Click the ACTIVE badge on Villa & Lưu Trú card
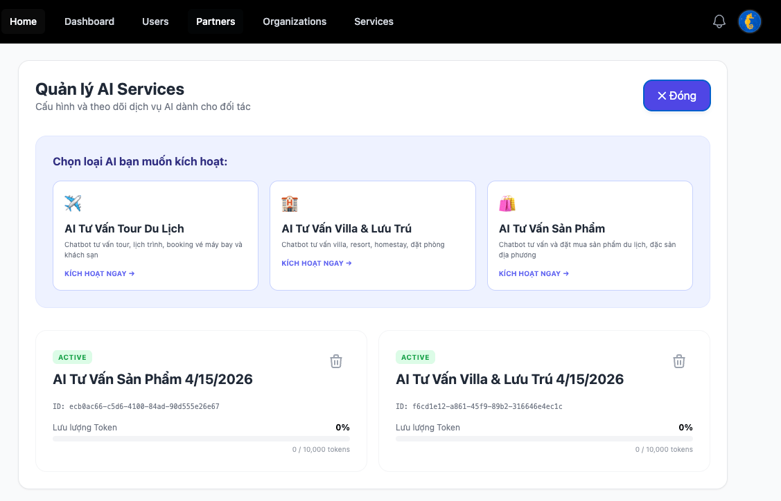Screen dimensions: 781x501 click(x=415, y=357)
